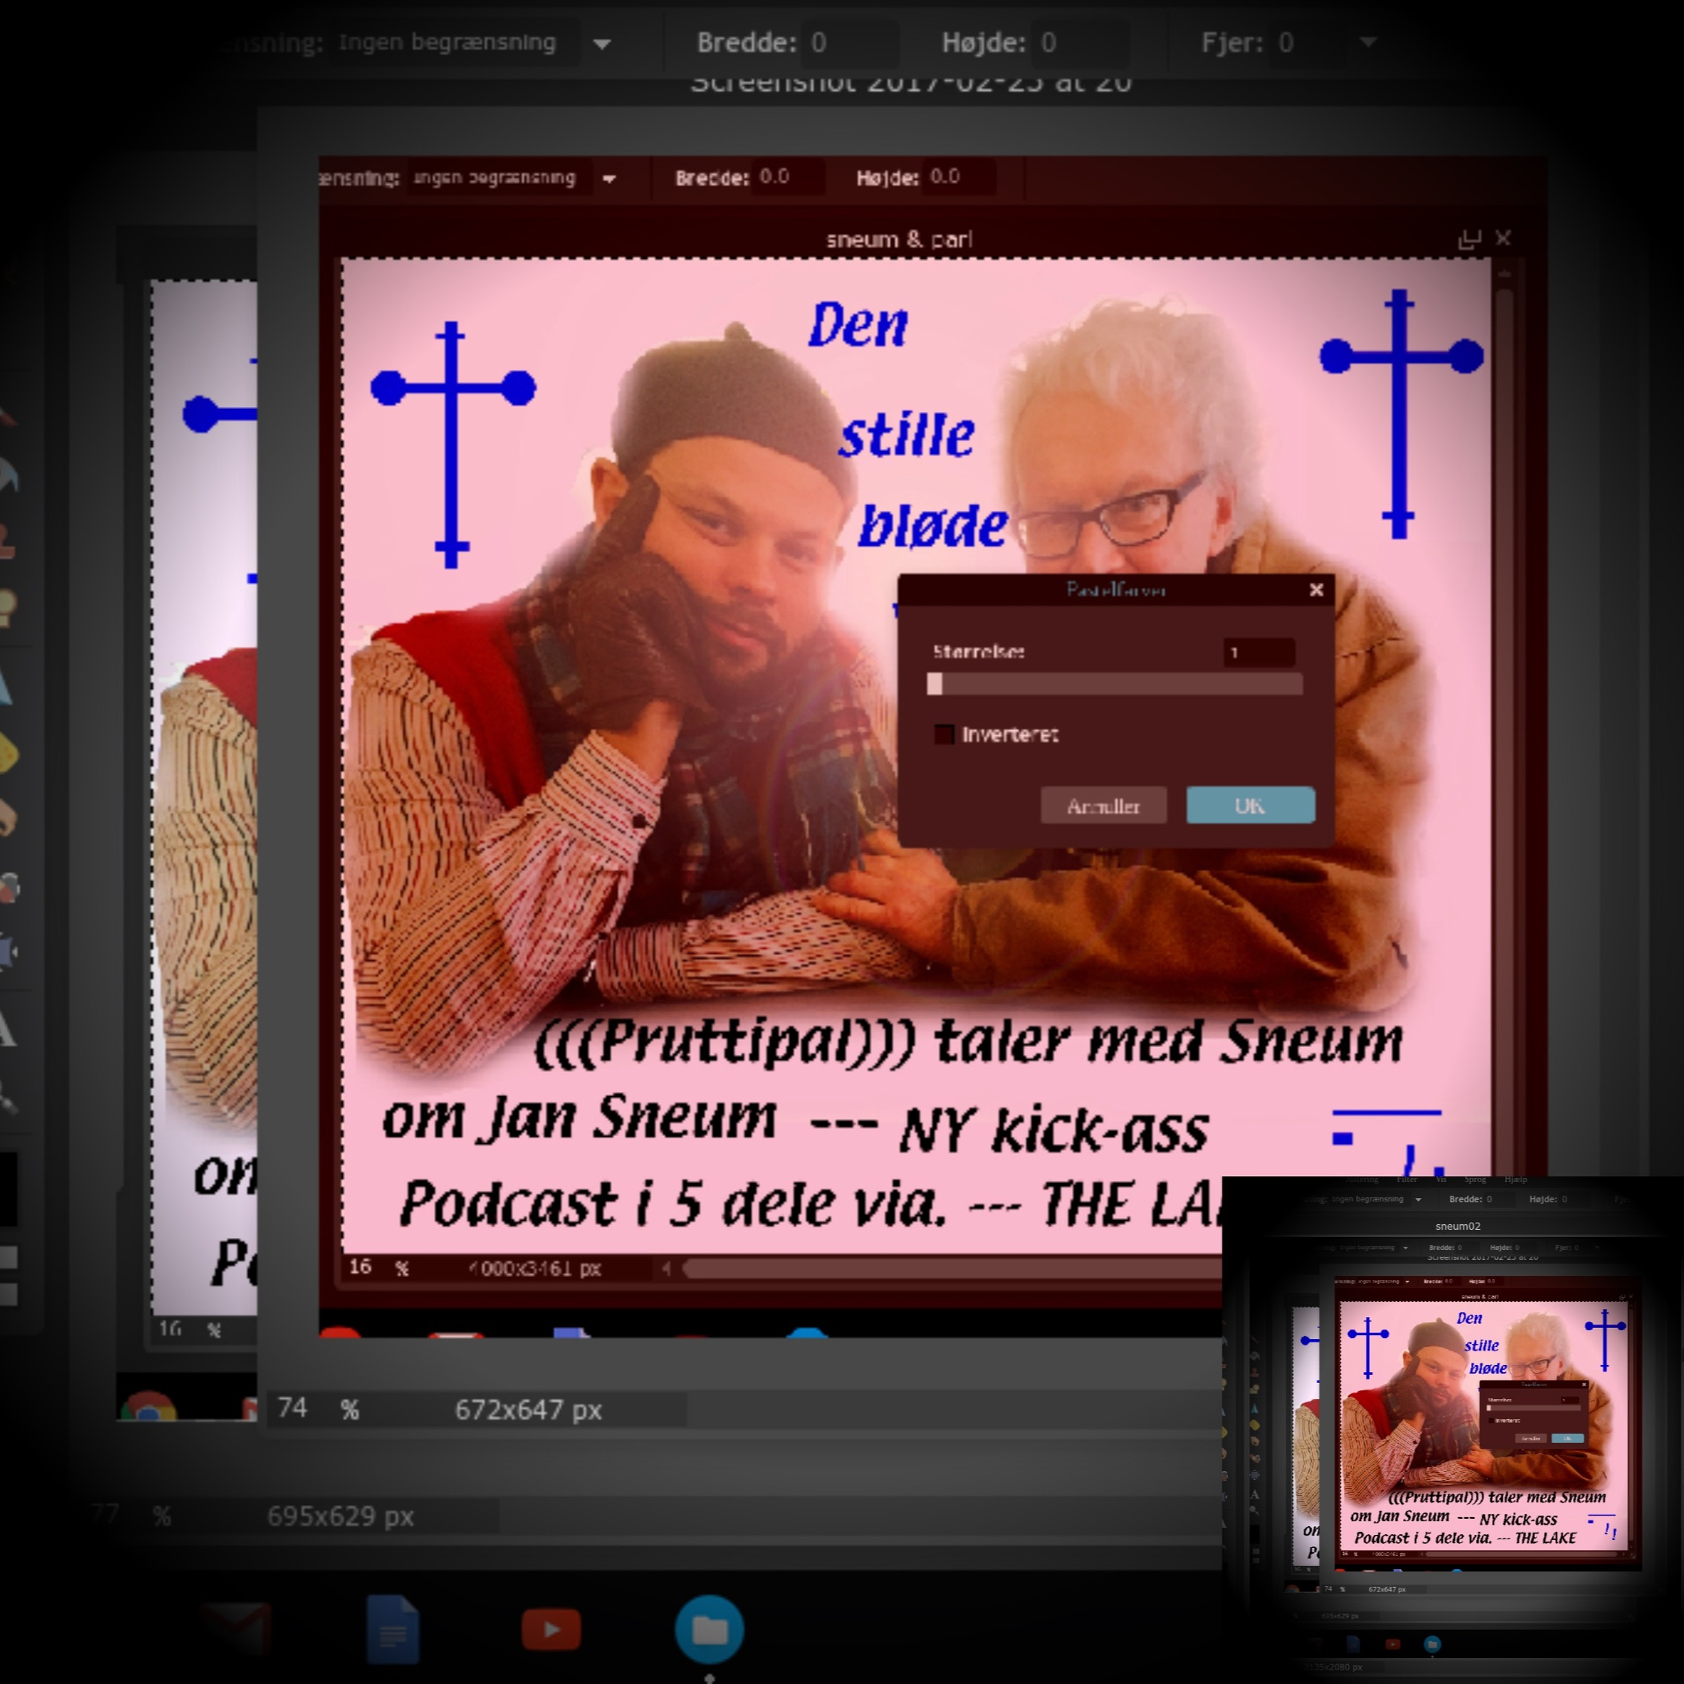The width and height of the screenshot is (1684, 1684).
Task: Expand the inner red Ingen begrænsning dropdown
Action: click(609, 179)
